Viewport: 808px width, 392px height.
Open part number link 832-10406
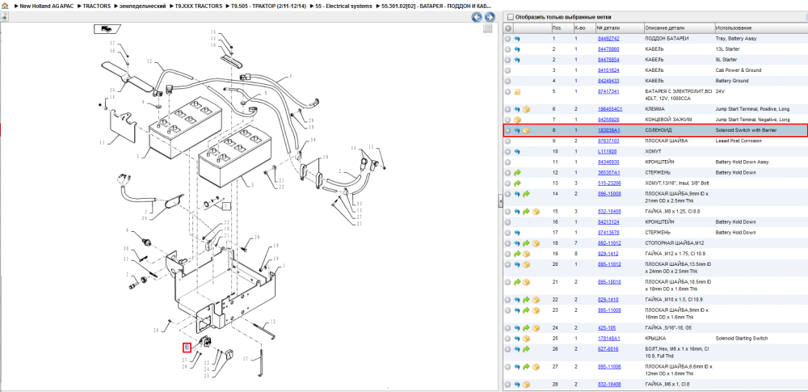(x=608, y=384)
